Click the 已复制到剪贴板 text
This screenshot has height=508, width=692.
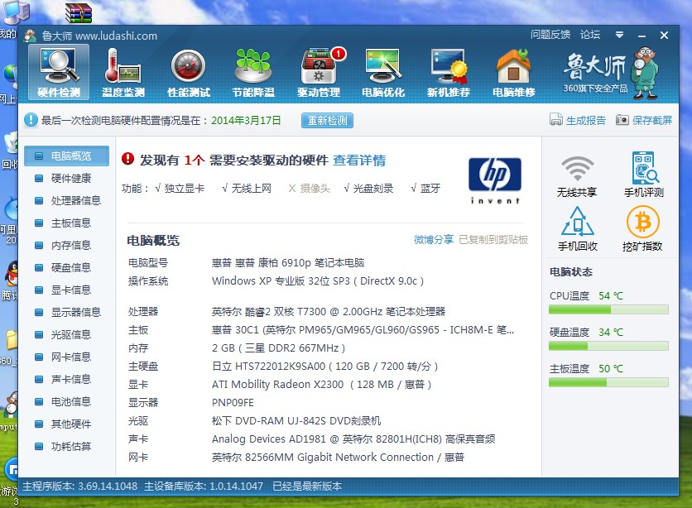[493, 239]
